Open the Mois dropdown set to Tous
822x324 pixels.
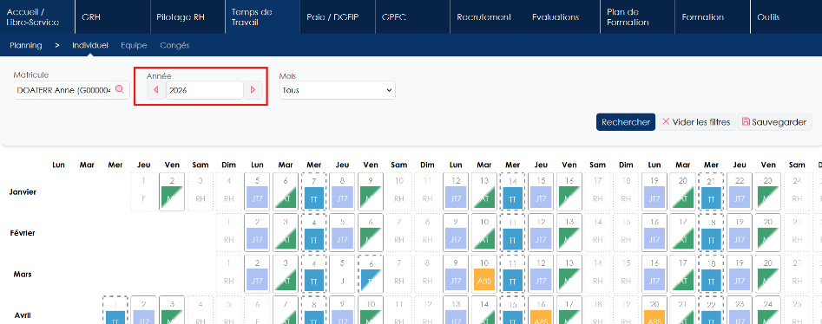[337, 90]
